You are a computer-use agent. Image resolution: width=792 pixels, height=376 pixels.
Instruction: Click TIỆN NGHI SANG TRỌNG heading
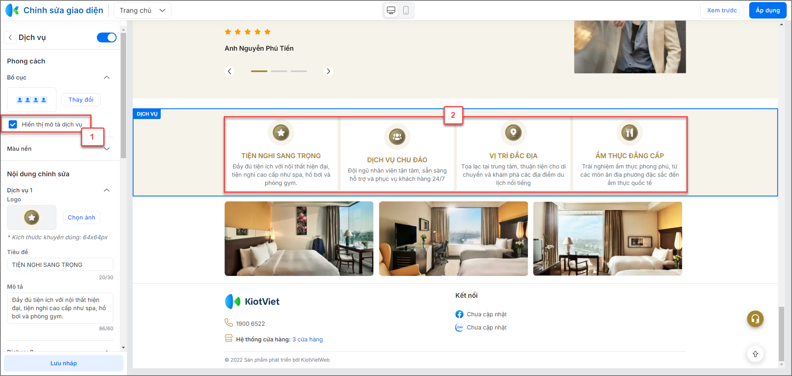[281, 156]
